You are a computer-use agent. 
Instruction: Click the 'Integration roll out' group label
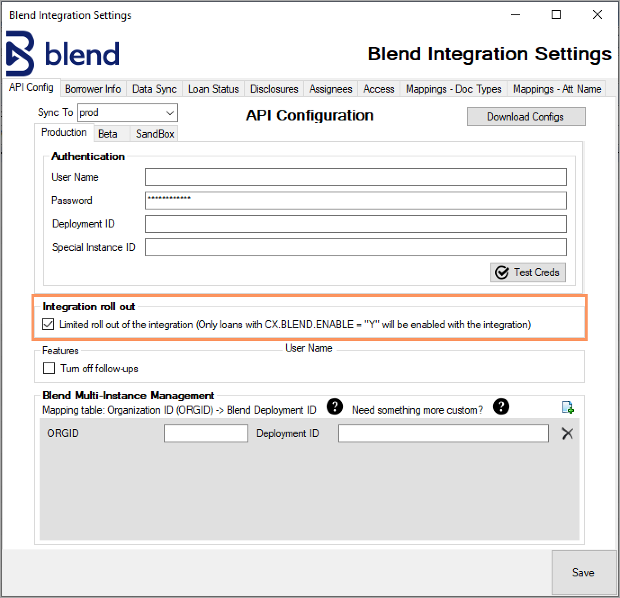89,307
